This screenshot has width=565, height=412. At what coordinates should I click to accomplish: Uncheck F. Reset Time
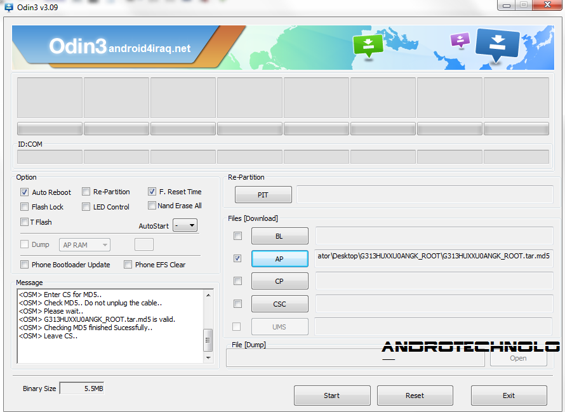pyautogui.click(x=152, y=192)
